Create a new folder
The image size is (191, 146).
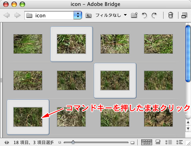(x=134, y=15)
